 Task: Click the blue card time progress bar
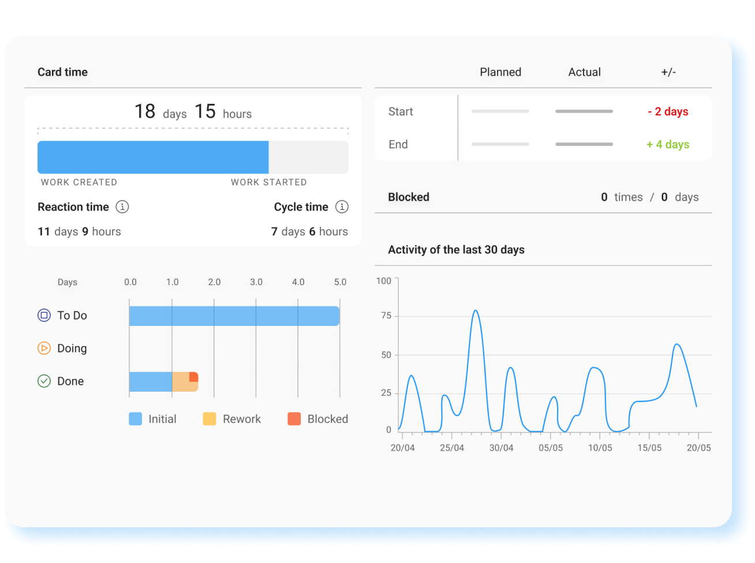click(153, 157)
